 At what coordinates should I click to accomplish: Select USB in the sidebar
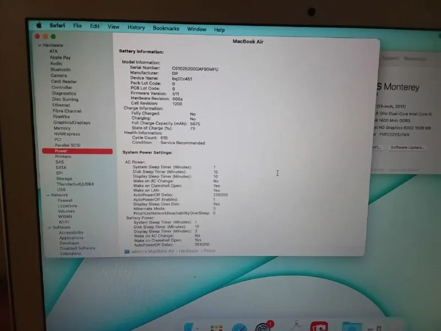pyautogui.click(x=61, y=190)
